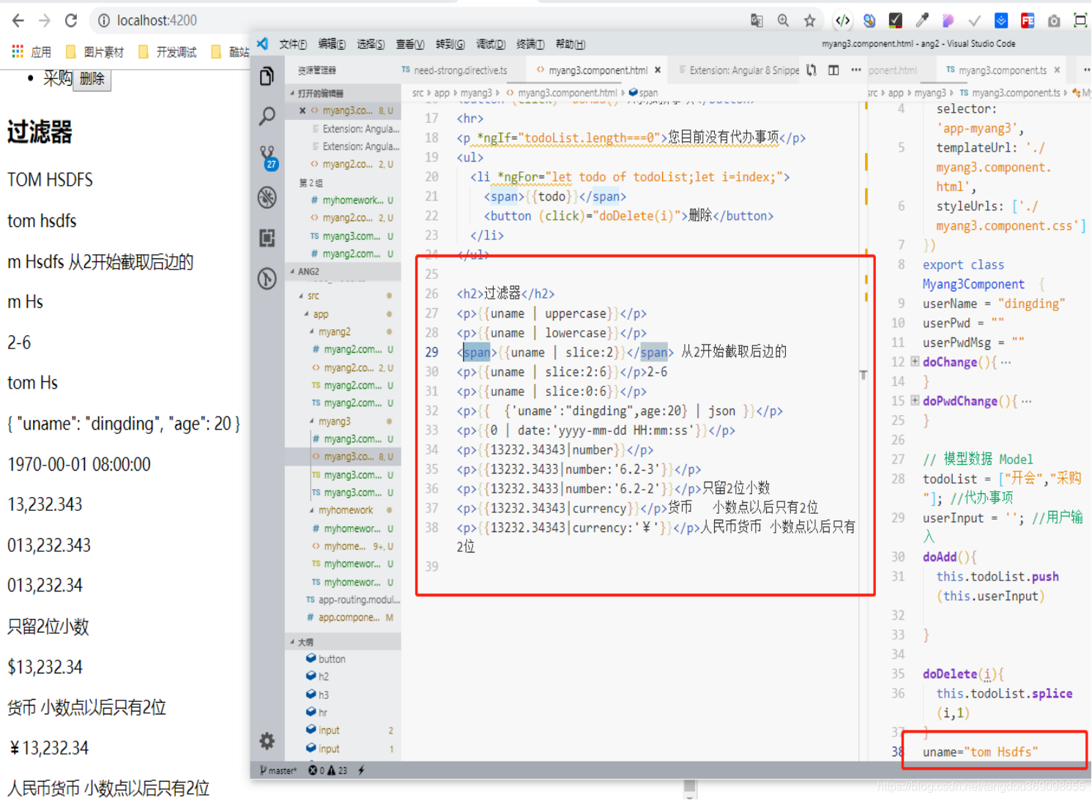Click the translate page icon in address bar

(x=757, y=20)
